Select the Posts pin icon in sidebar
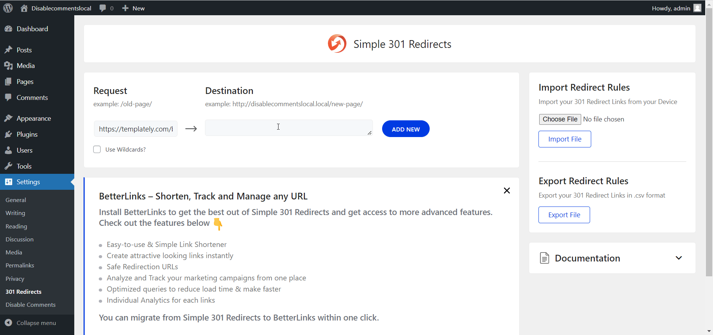The image size is (713, 335). (x=9, y=50)
